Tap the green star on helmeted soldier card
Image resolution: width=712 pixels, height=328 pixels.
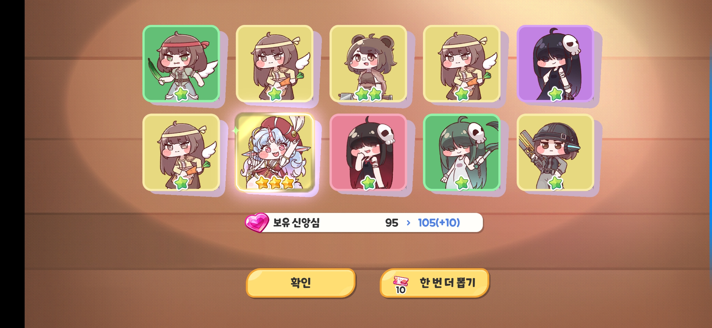tap(556, 183)
